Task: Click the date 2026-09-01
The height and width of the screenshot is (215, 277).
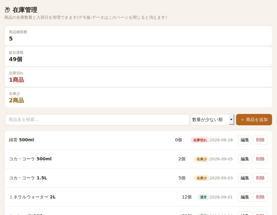Action: point(221,197)
